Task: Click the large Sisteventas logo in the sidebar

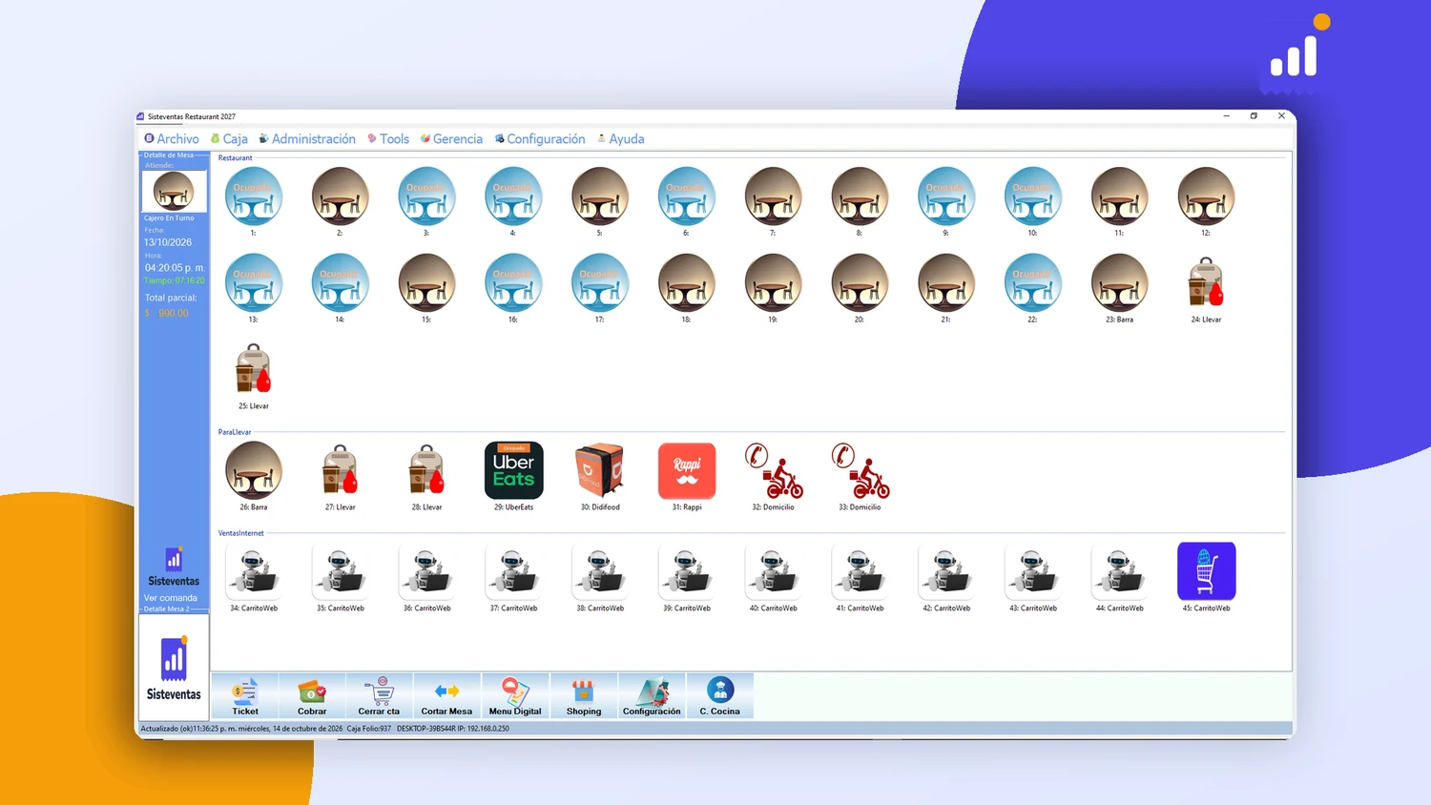Action: coord(174,668)
